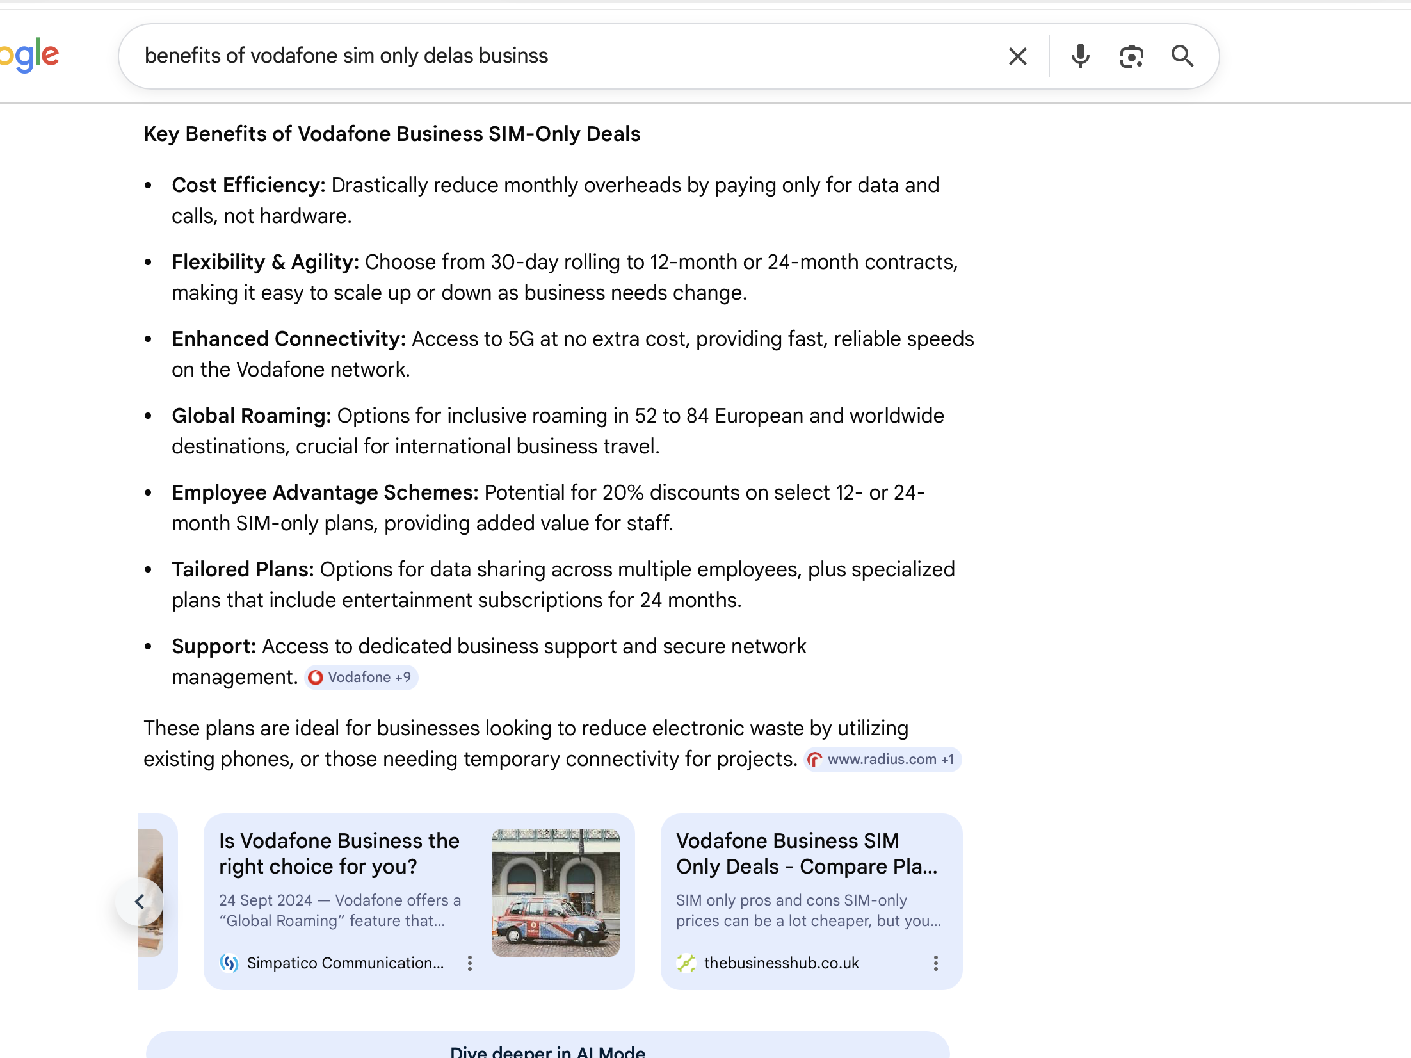Focus the search input field
Viewport: 1411px width, 1058px height.
click(563, 56)
